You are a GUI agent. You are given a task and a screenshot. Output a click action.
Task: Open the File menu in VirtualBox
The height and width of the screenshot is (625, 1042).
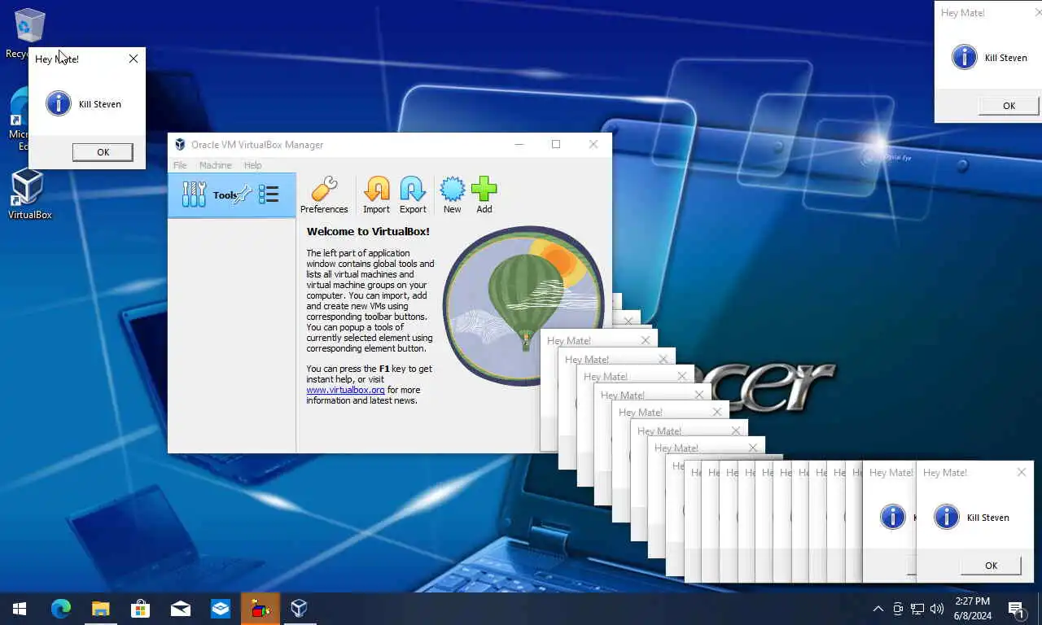pyautogui.click(x=180, y=165)
